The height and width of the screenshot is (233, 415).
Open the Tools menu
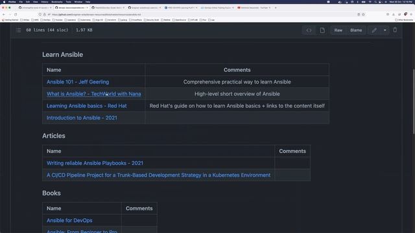tap(68, 2)
